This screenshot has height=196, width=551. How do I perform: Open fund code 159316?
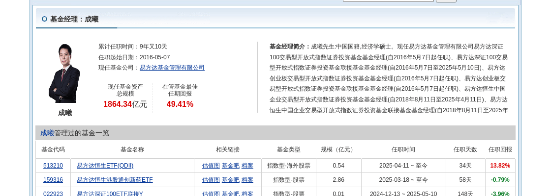[x=53, y=180]
